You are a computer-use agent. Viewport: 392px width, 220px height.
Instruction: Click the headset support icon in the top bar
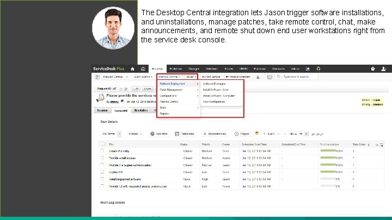coord(318,69)
